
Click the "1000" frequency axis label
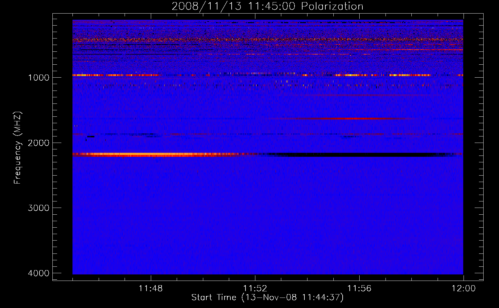pos(39,77)
